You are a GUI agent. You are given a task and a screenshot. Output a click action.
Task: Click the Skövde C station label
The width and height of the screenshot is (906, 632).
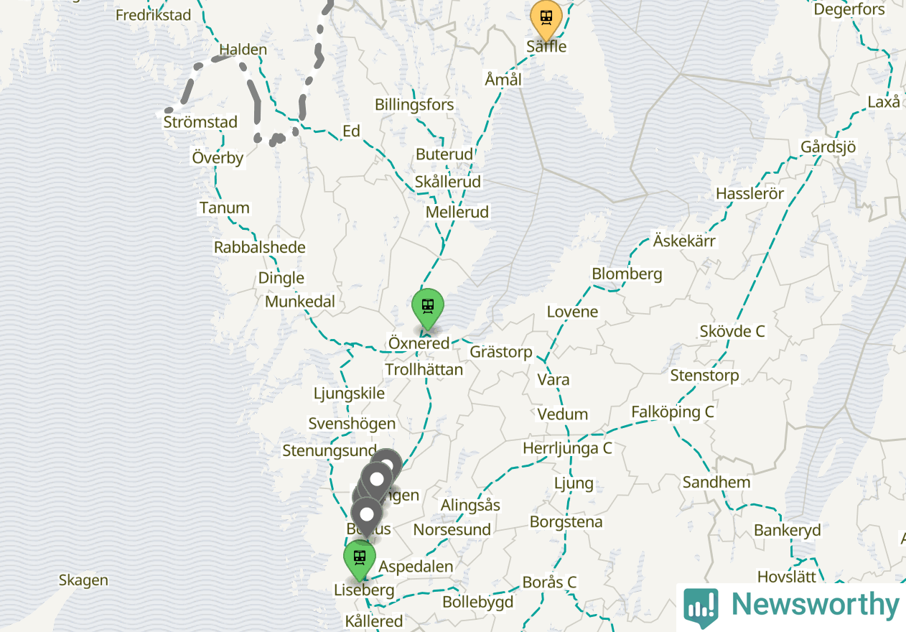(732, 331)
